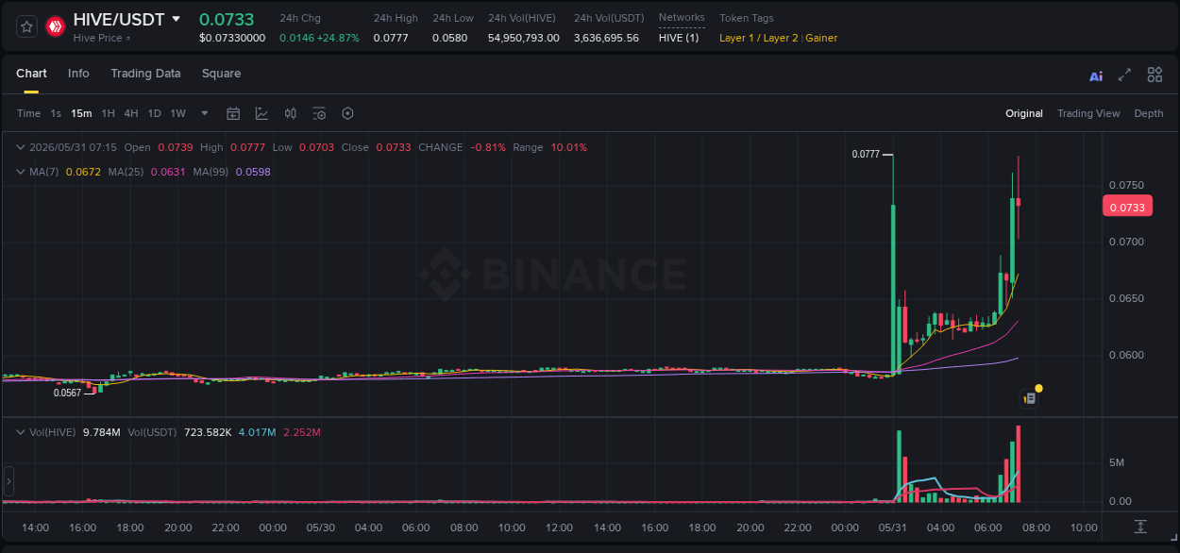
Task: Add HIVE/USDT to favorites with the star
Action: [26, 26]
